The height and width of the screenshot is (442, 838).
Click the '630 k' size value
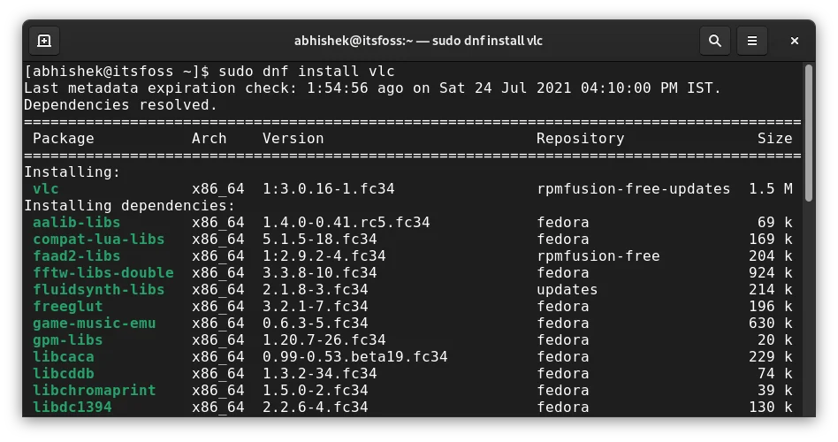770,324
